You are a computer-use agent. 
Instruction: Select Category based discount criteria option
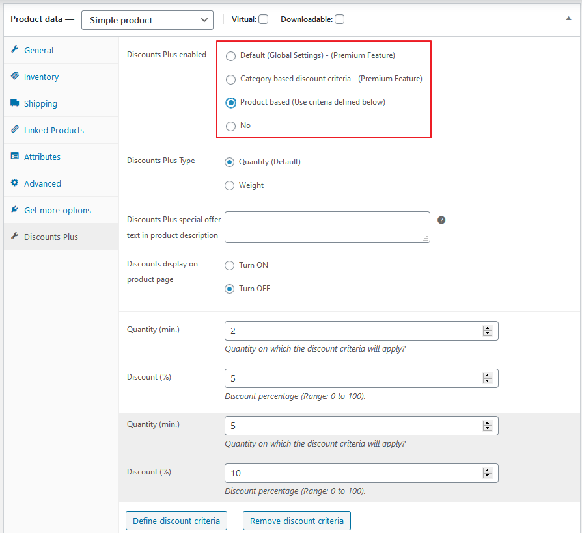[231, 79]
